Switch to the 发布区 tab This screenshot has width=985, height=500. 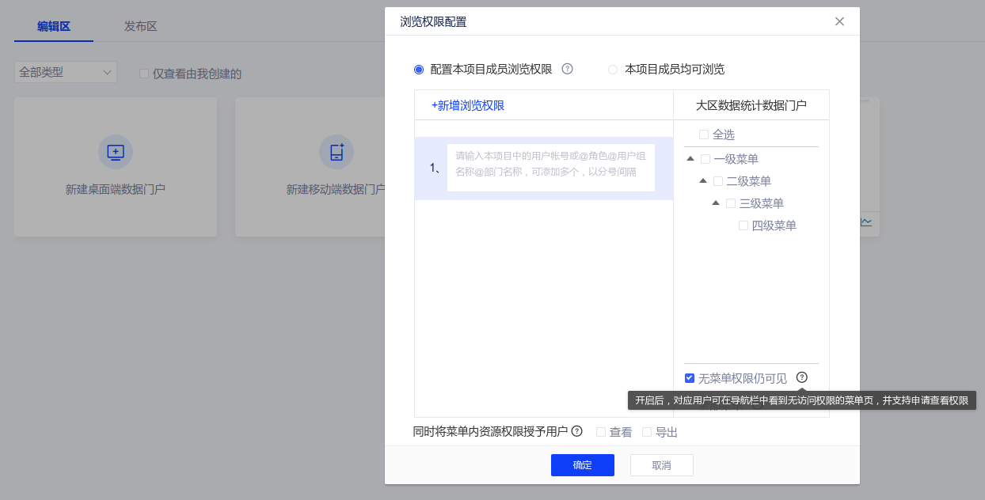[140, 26]
